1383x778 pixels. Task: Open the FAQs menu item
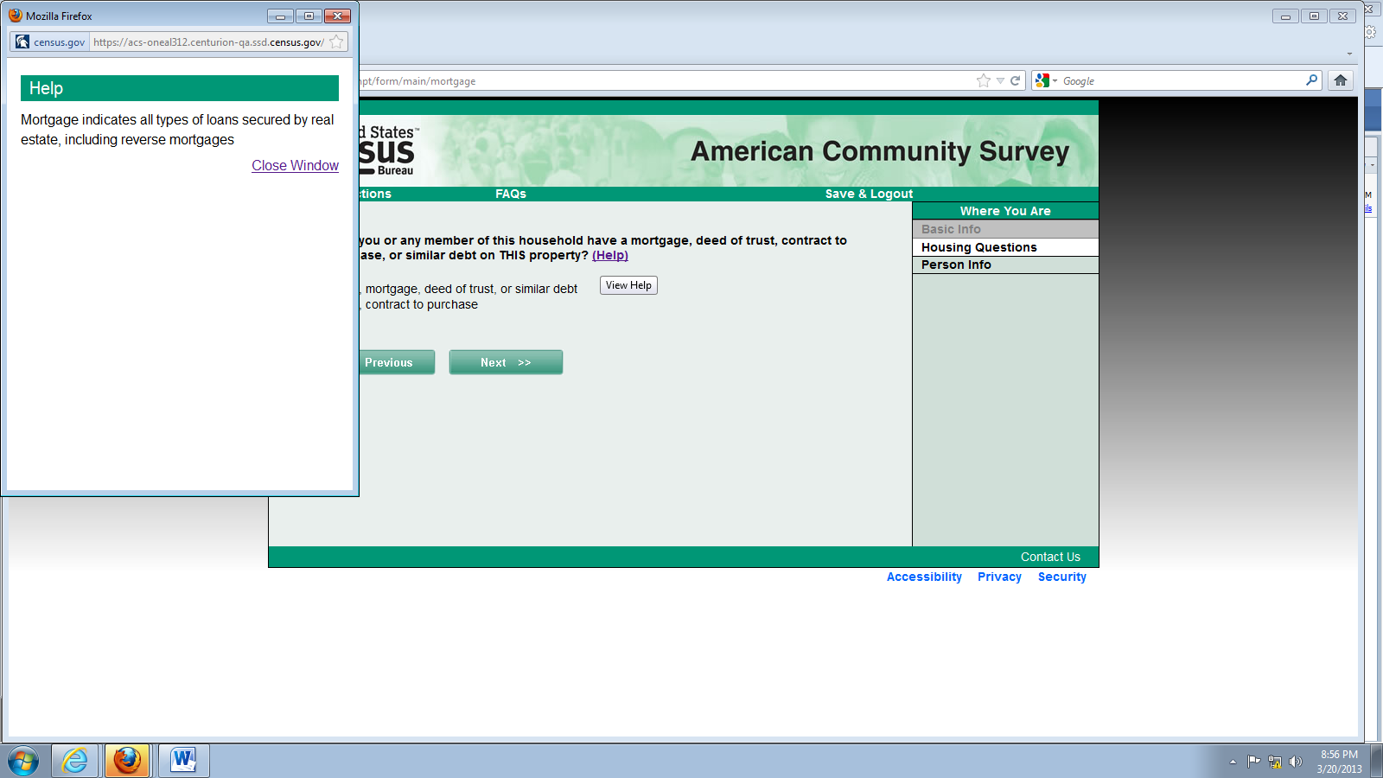[x=511, y=194]
